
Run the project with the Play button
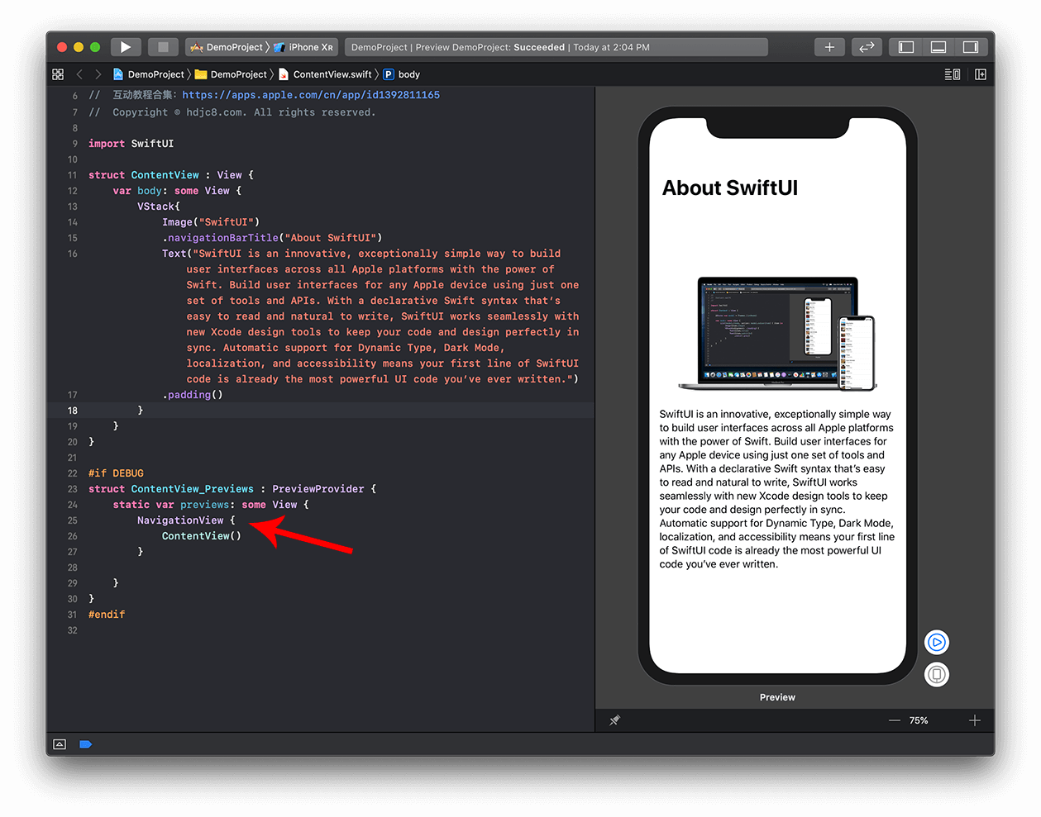point(125,47)
